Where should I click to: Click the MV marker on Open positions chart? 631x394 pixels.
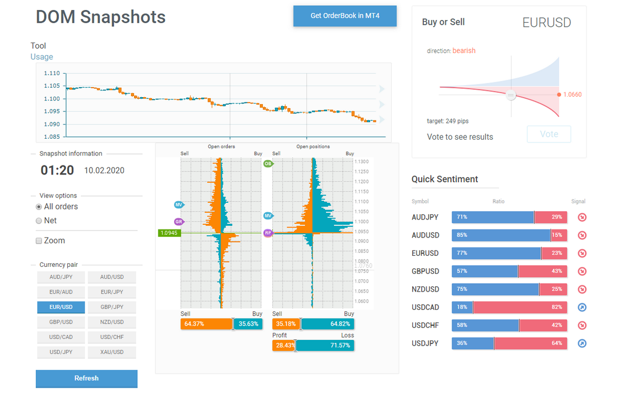269,215
